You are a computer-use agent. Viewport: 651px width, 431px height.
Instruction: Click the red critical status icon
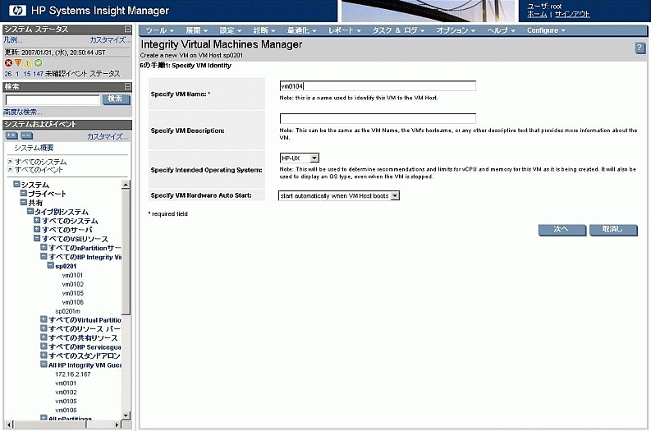click(8, 63)
